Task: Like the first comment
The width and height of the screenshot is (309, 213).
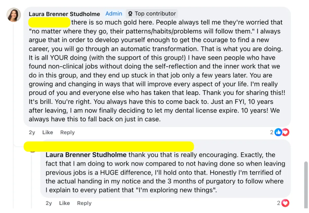Action: point(48,132)
